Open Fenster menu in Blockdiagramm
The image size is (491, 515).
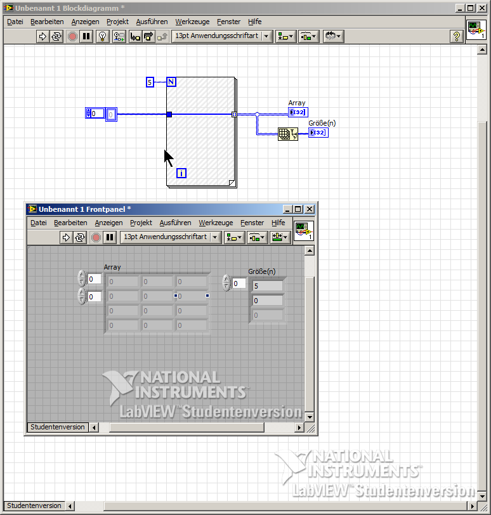(228, 22)
